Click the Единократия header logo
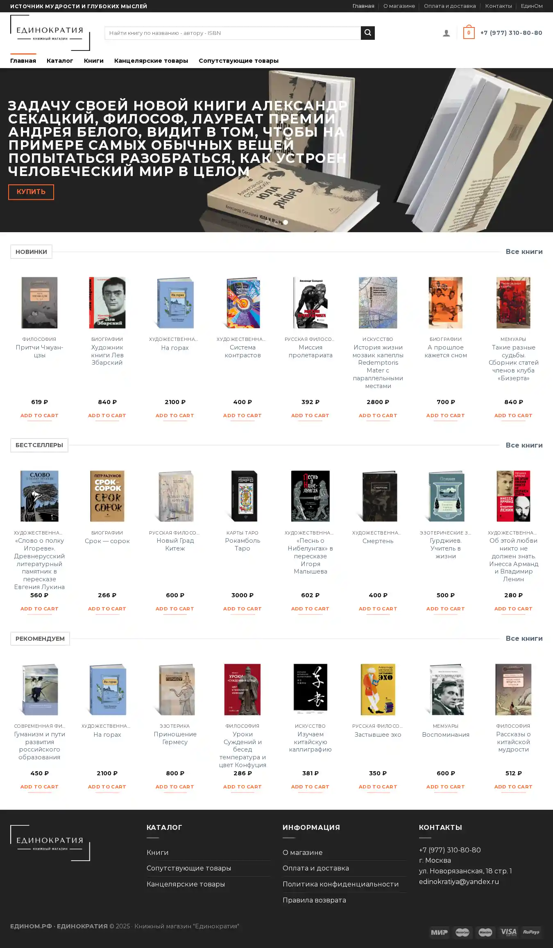 click(x=50, y=33)
